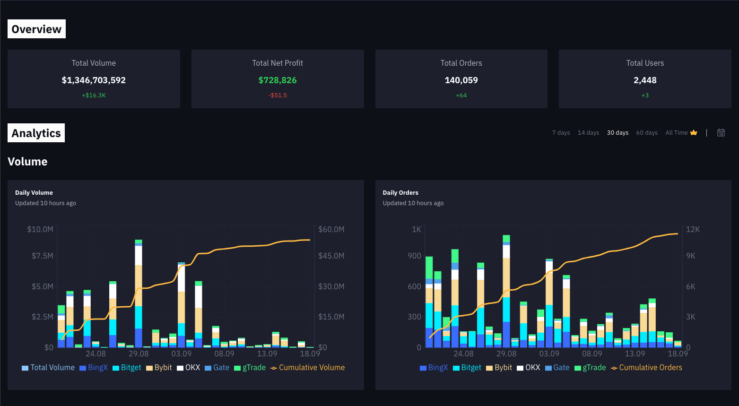Click the -$51.5 net profit change

click(278, 95)
